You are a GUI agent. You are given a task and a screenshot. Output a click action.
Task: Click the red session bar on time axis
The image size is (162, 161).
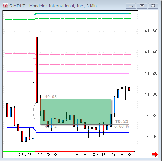(85, 152)
